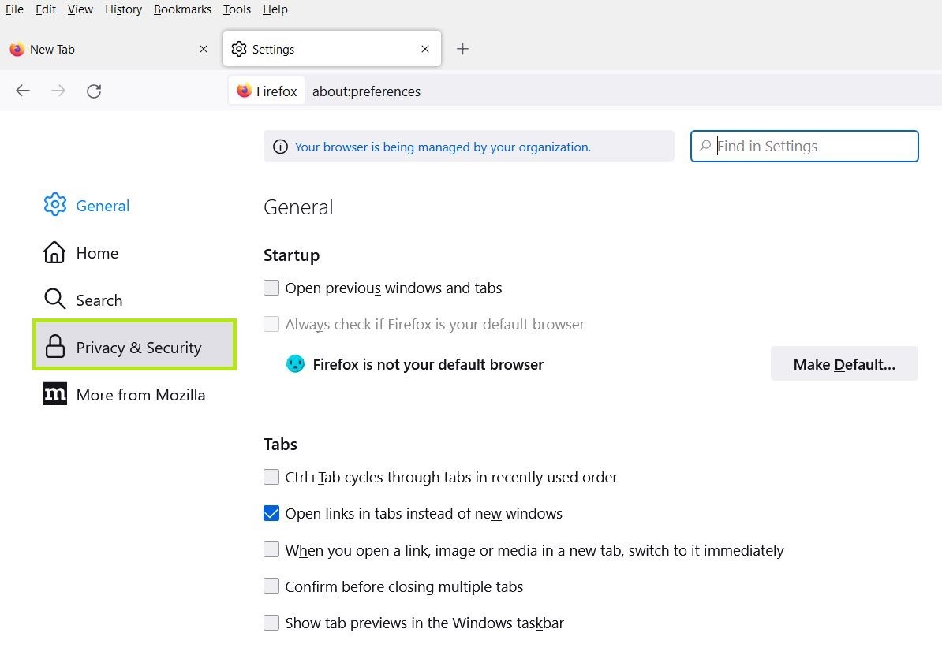942x655 pixels.
Task: Click the Firefox identity icon in address bar
Action: coord(244,91)
